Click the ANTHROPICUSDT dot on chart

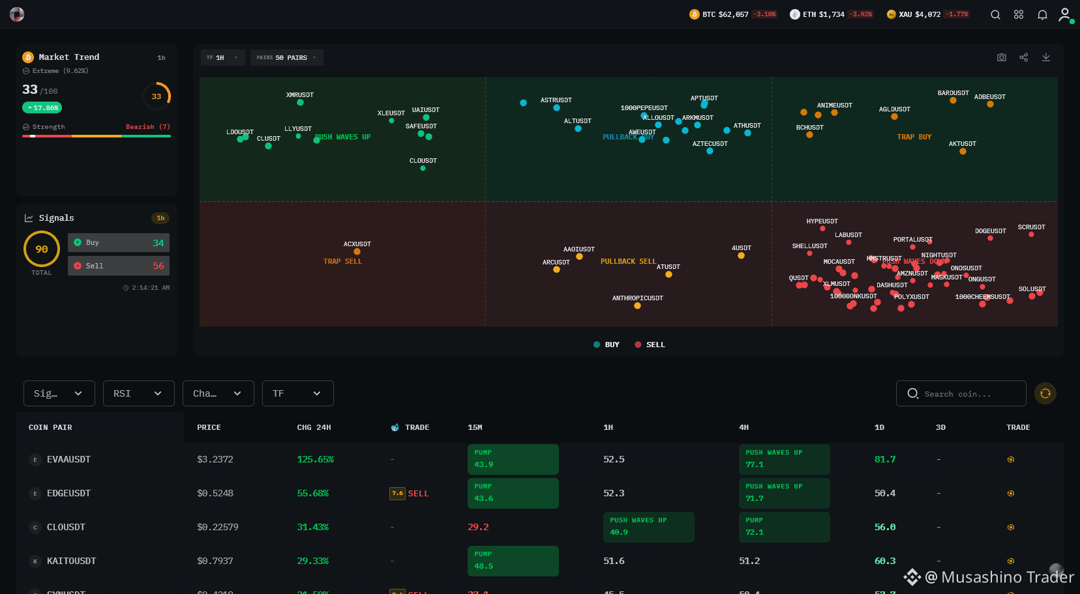[x=637, y=305]
